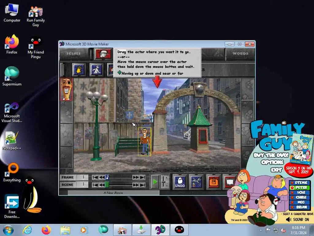Screen dimensions: 314x236
Task: Click the Scene number field
Action: (x=82, y=184)
